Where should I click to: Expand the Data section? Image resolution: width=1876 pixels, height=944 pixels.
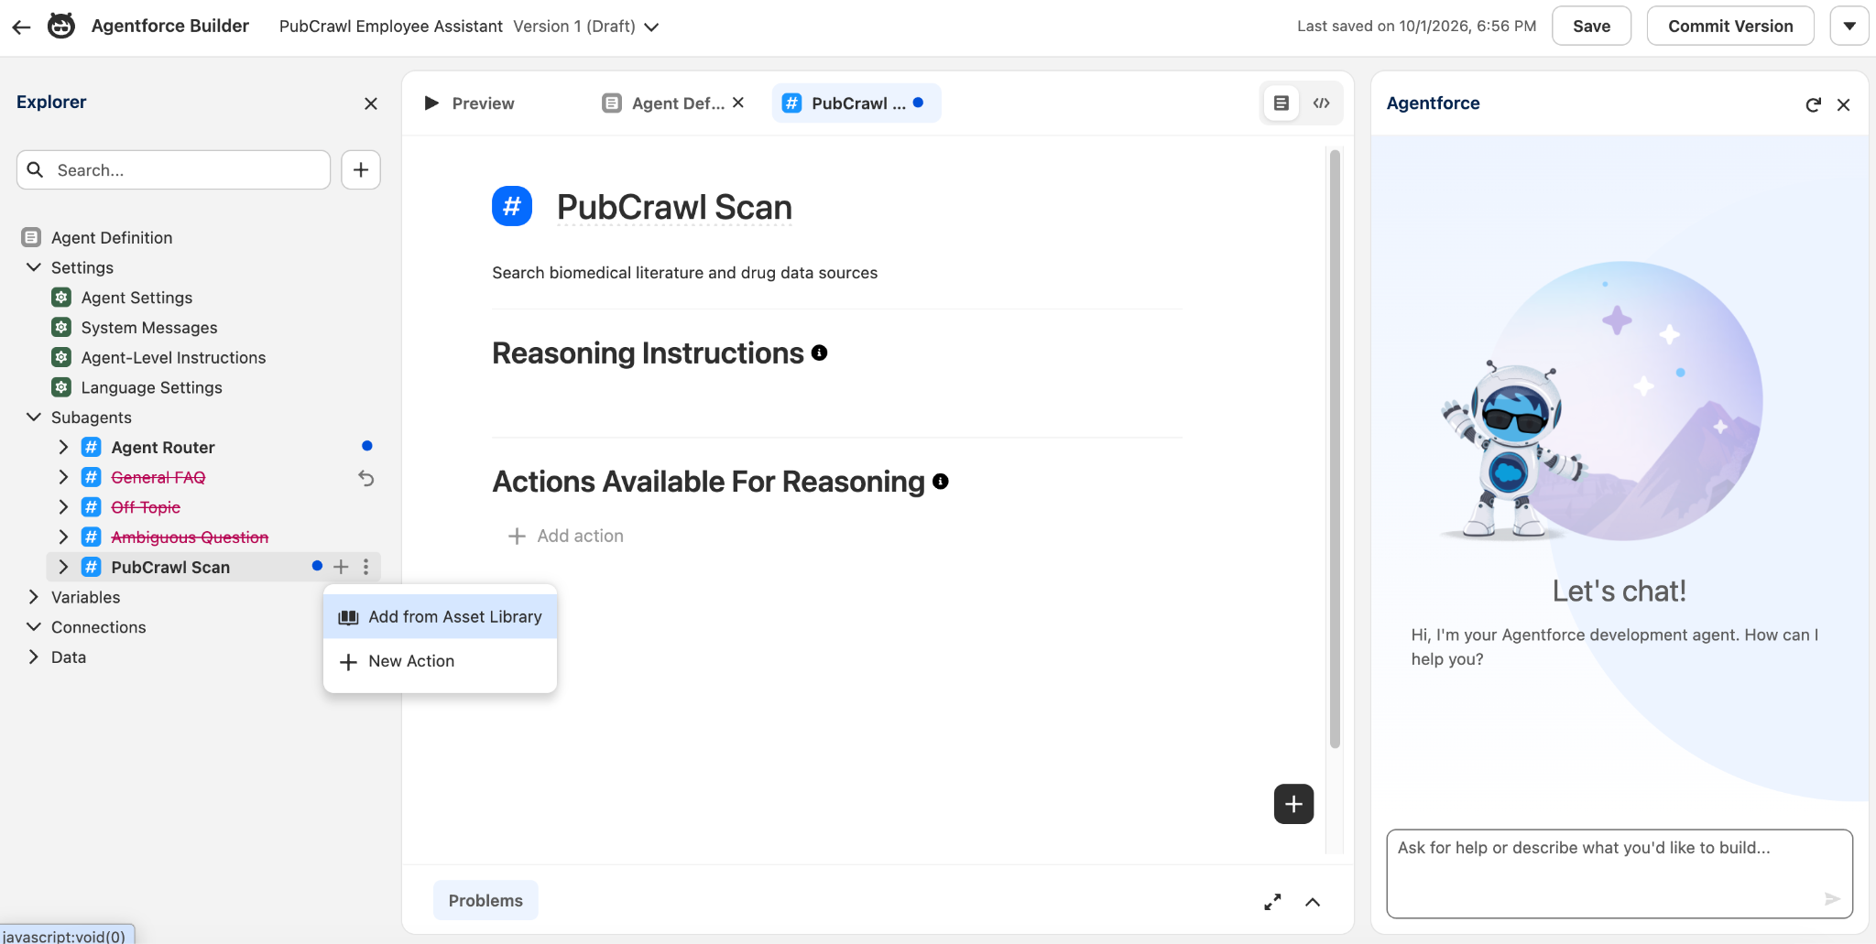[x=34, y=656]
